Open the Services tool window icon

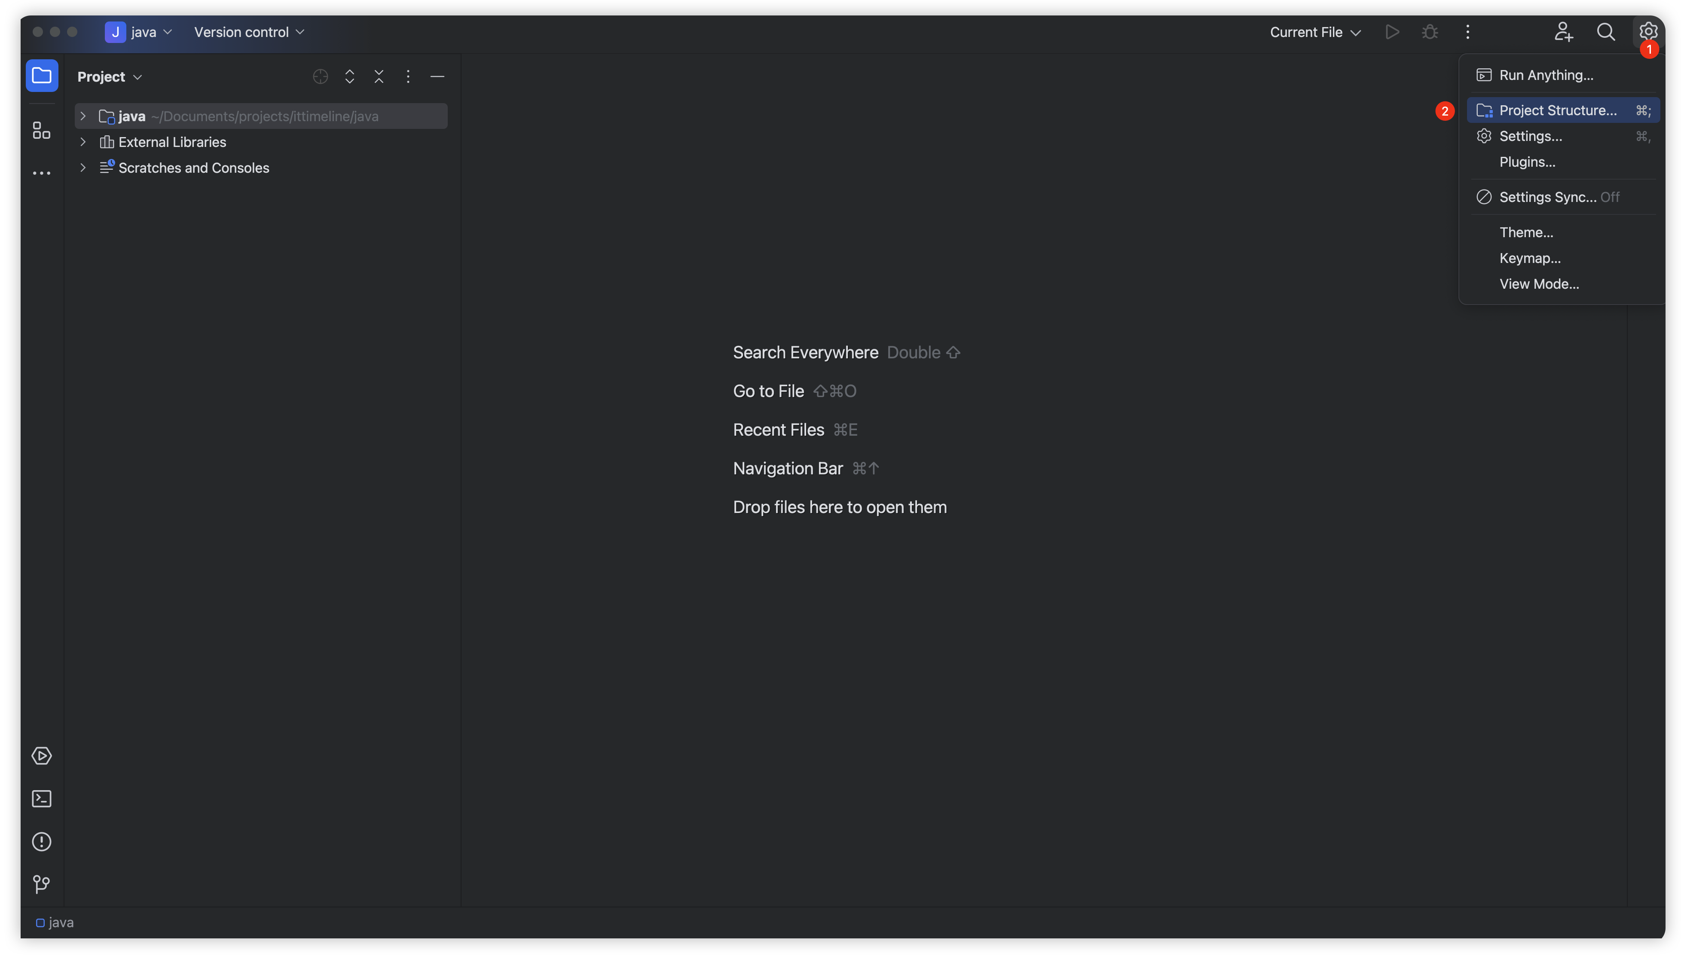[x=42, y=756]
